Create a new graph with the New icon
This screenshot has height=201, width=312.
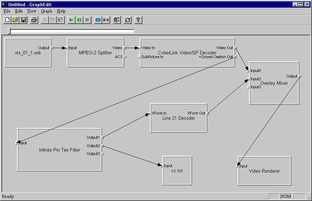tap(7, 20)
